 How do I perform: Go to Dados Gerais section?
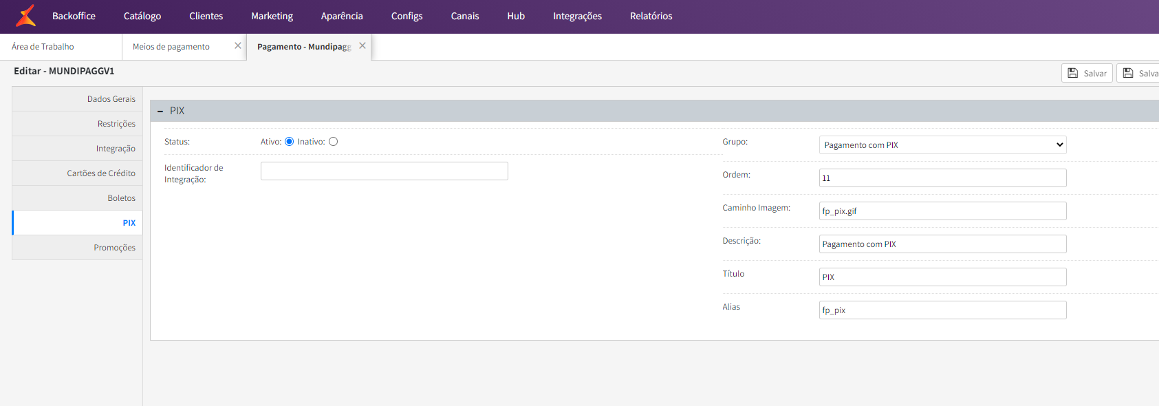pos(77,99)
